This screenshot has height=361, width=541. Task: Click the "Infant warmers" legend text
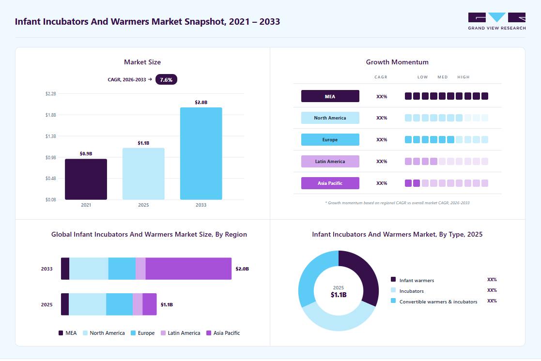(417, 281)
